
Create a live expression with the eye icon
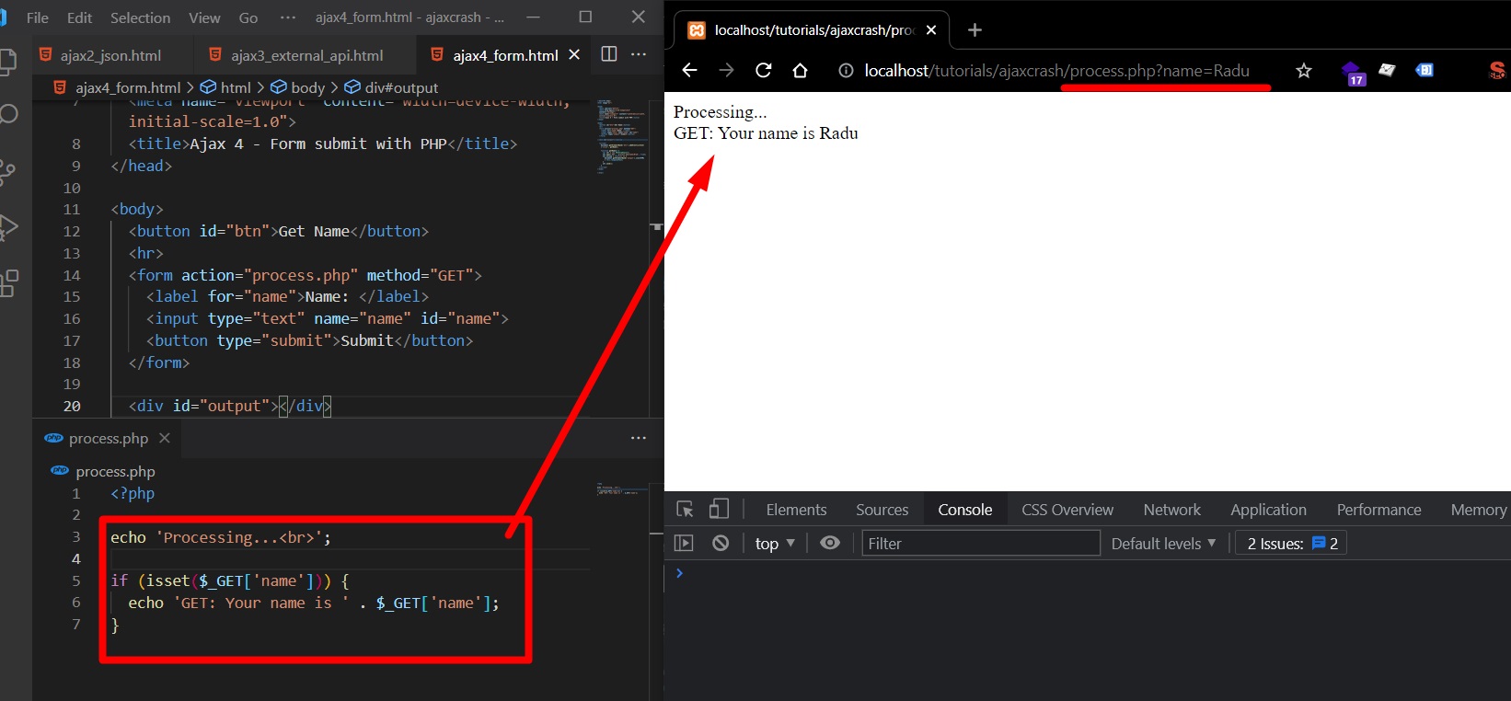[830, 543]
